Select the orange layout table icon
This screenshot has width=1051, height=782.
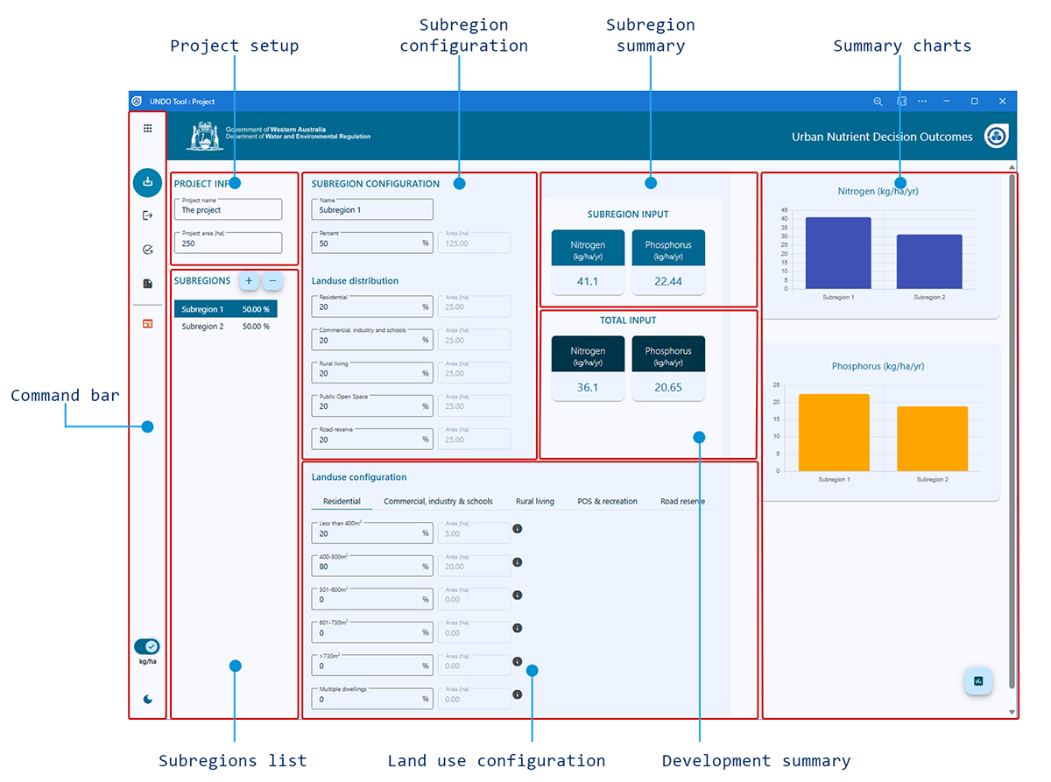pos(147,323)
